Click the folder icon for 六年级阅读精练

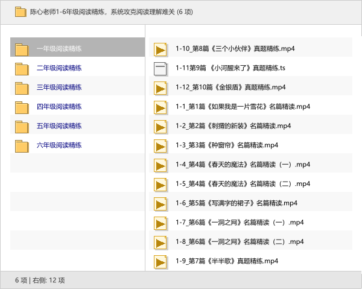point(22,145)
